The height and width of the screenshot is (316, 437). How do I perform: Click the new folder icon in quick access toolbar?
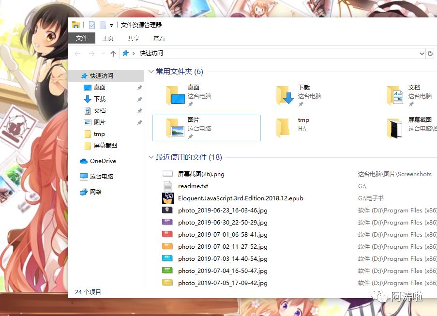tap(103, 25)
